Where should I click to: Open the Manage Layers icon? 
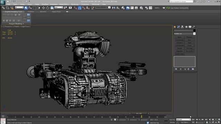(x=123, y=8)
